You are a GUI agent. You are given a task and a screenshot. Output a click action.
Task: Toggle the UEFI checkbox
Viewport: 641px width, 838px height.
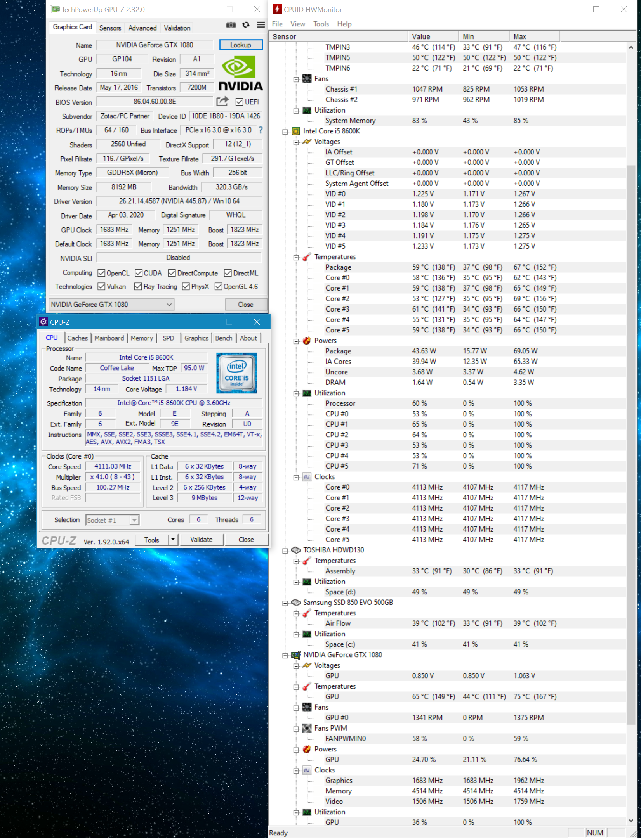(x=239, y=102)
